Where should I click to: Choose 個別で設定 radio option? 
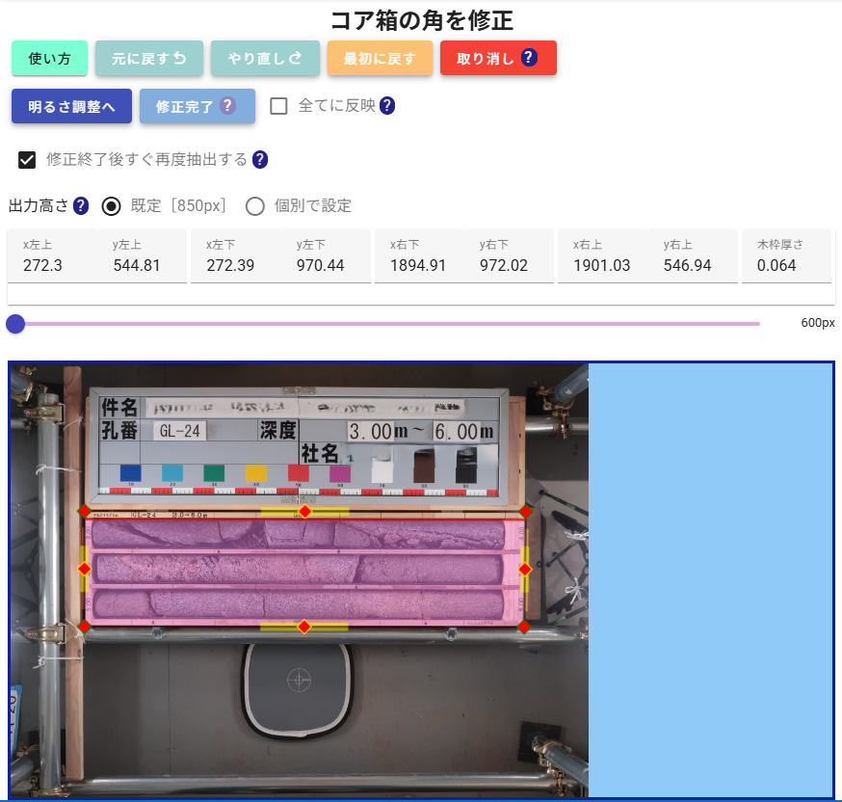[x=255, y=206]
